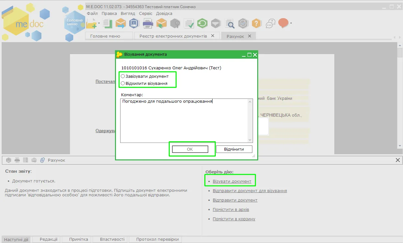Close the Рахунок tab
The image size is (403, 243).
249,36
